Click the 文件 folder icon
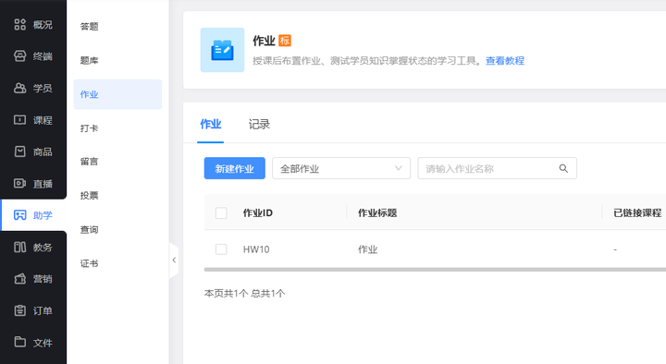The image size is (666, 364). click(x=20, y=342)
